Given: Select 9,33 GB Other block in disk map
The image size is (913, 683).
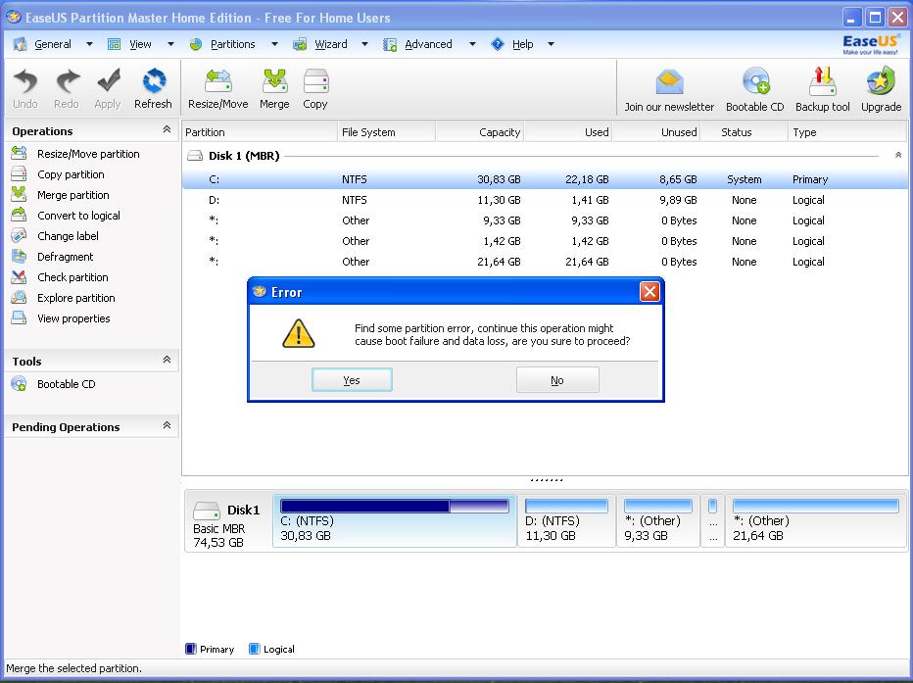Looking at the screenshot, I should coord(658,520).
